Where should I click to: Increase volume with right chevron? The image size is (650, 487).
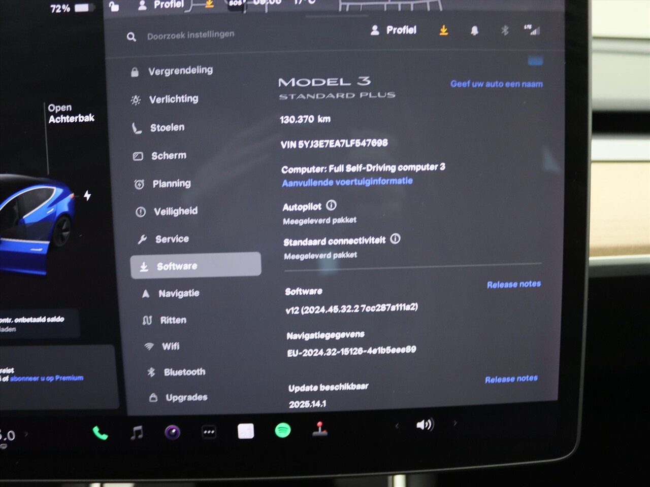click(x=455, y=423)
